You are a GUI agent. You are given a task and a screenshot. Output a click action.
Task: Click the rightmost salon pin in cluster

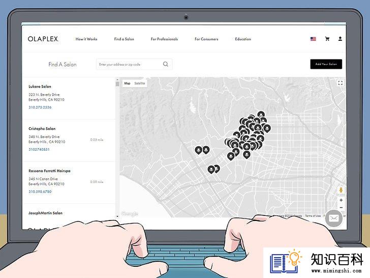267,128
